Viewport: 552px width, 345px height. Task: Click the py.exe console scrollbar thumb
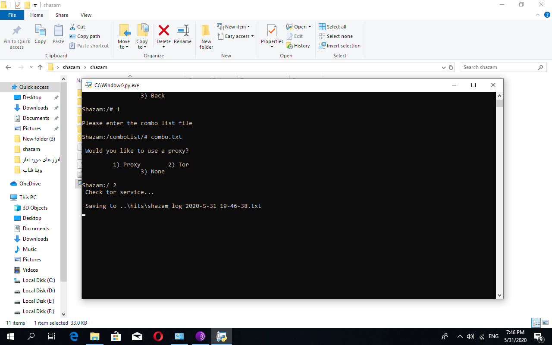coord(499,103)
